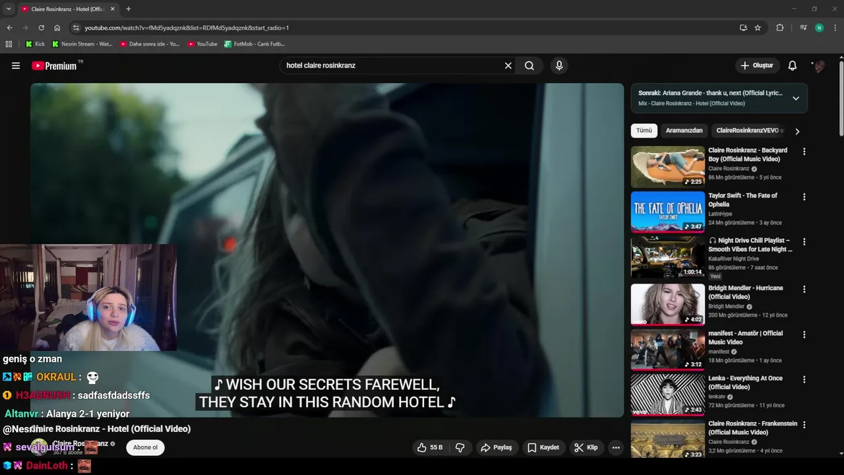The width and height of the screenshot is (844, 475).
Task: Run search with magnifier button
Action: [x=529, y=66]
